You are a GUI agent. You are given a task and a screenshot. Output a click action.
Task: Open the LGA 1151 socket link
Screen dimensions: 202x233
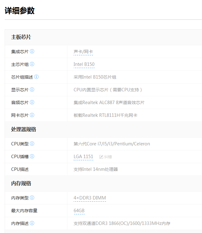[83, 157]
